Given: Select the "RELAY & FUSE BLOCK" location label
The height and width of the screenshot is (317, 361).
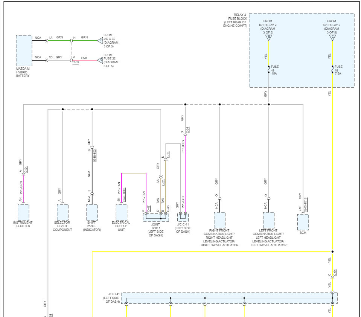Looking at the screenshot, I should coord(235,20).
